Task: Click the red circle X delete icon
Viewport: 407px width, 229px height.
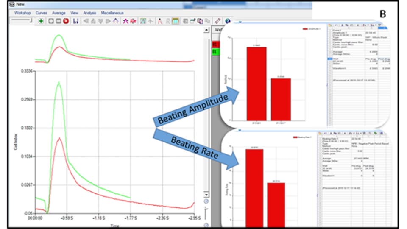Action: (66, 21)
